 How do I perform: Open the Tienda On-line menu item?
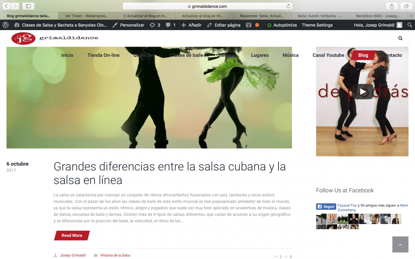[103, 55]
